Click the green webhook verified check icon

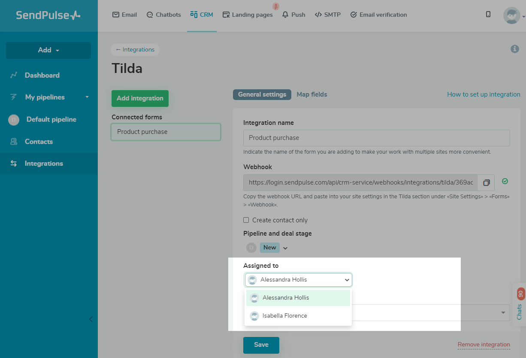(x=505, y=182)
